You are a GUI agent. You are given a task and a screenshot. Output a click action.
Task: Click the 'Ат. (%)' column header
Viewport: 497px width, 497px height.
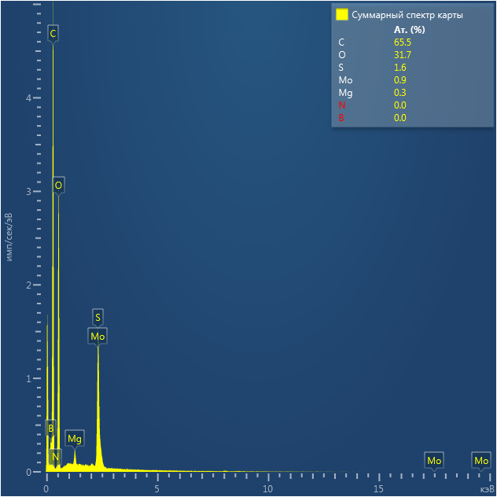[409, 29]
